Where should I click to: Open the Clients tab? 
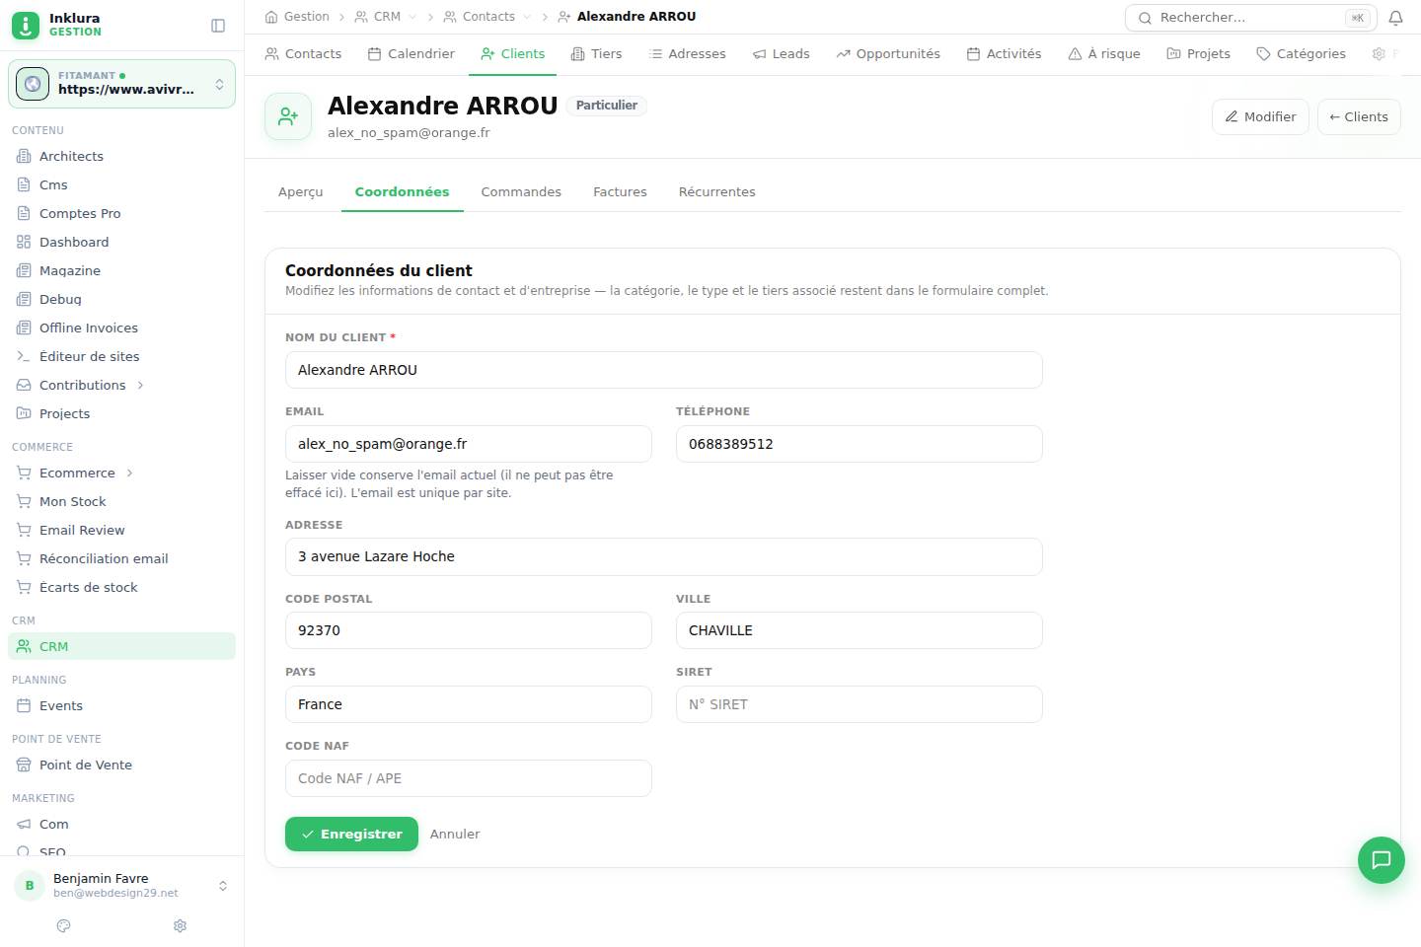point(512,54)
